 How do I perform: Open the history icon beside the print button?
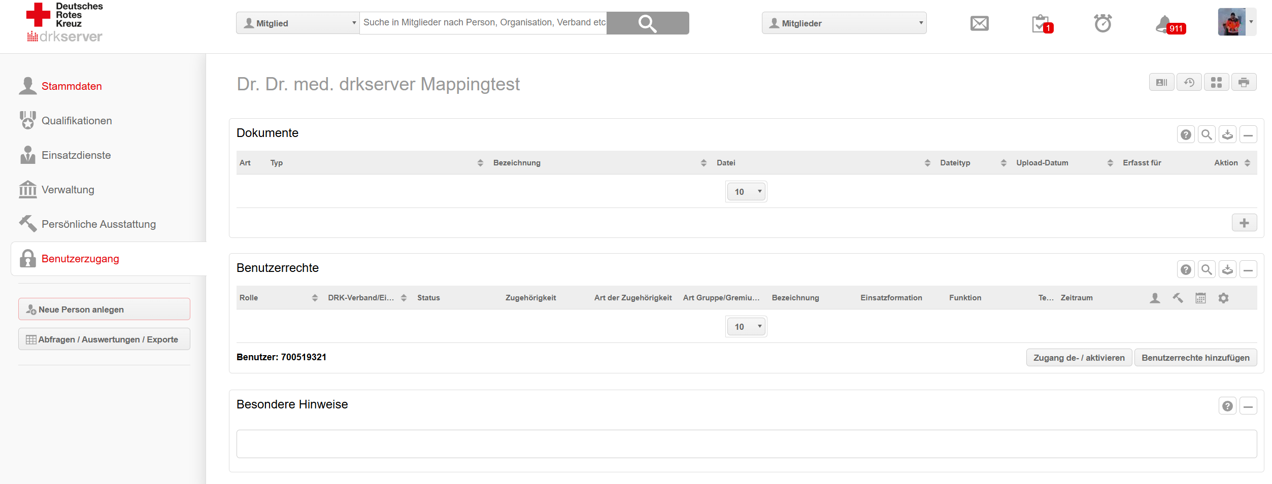coord(1189,82)
